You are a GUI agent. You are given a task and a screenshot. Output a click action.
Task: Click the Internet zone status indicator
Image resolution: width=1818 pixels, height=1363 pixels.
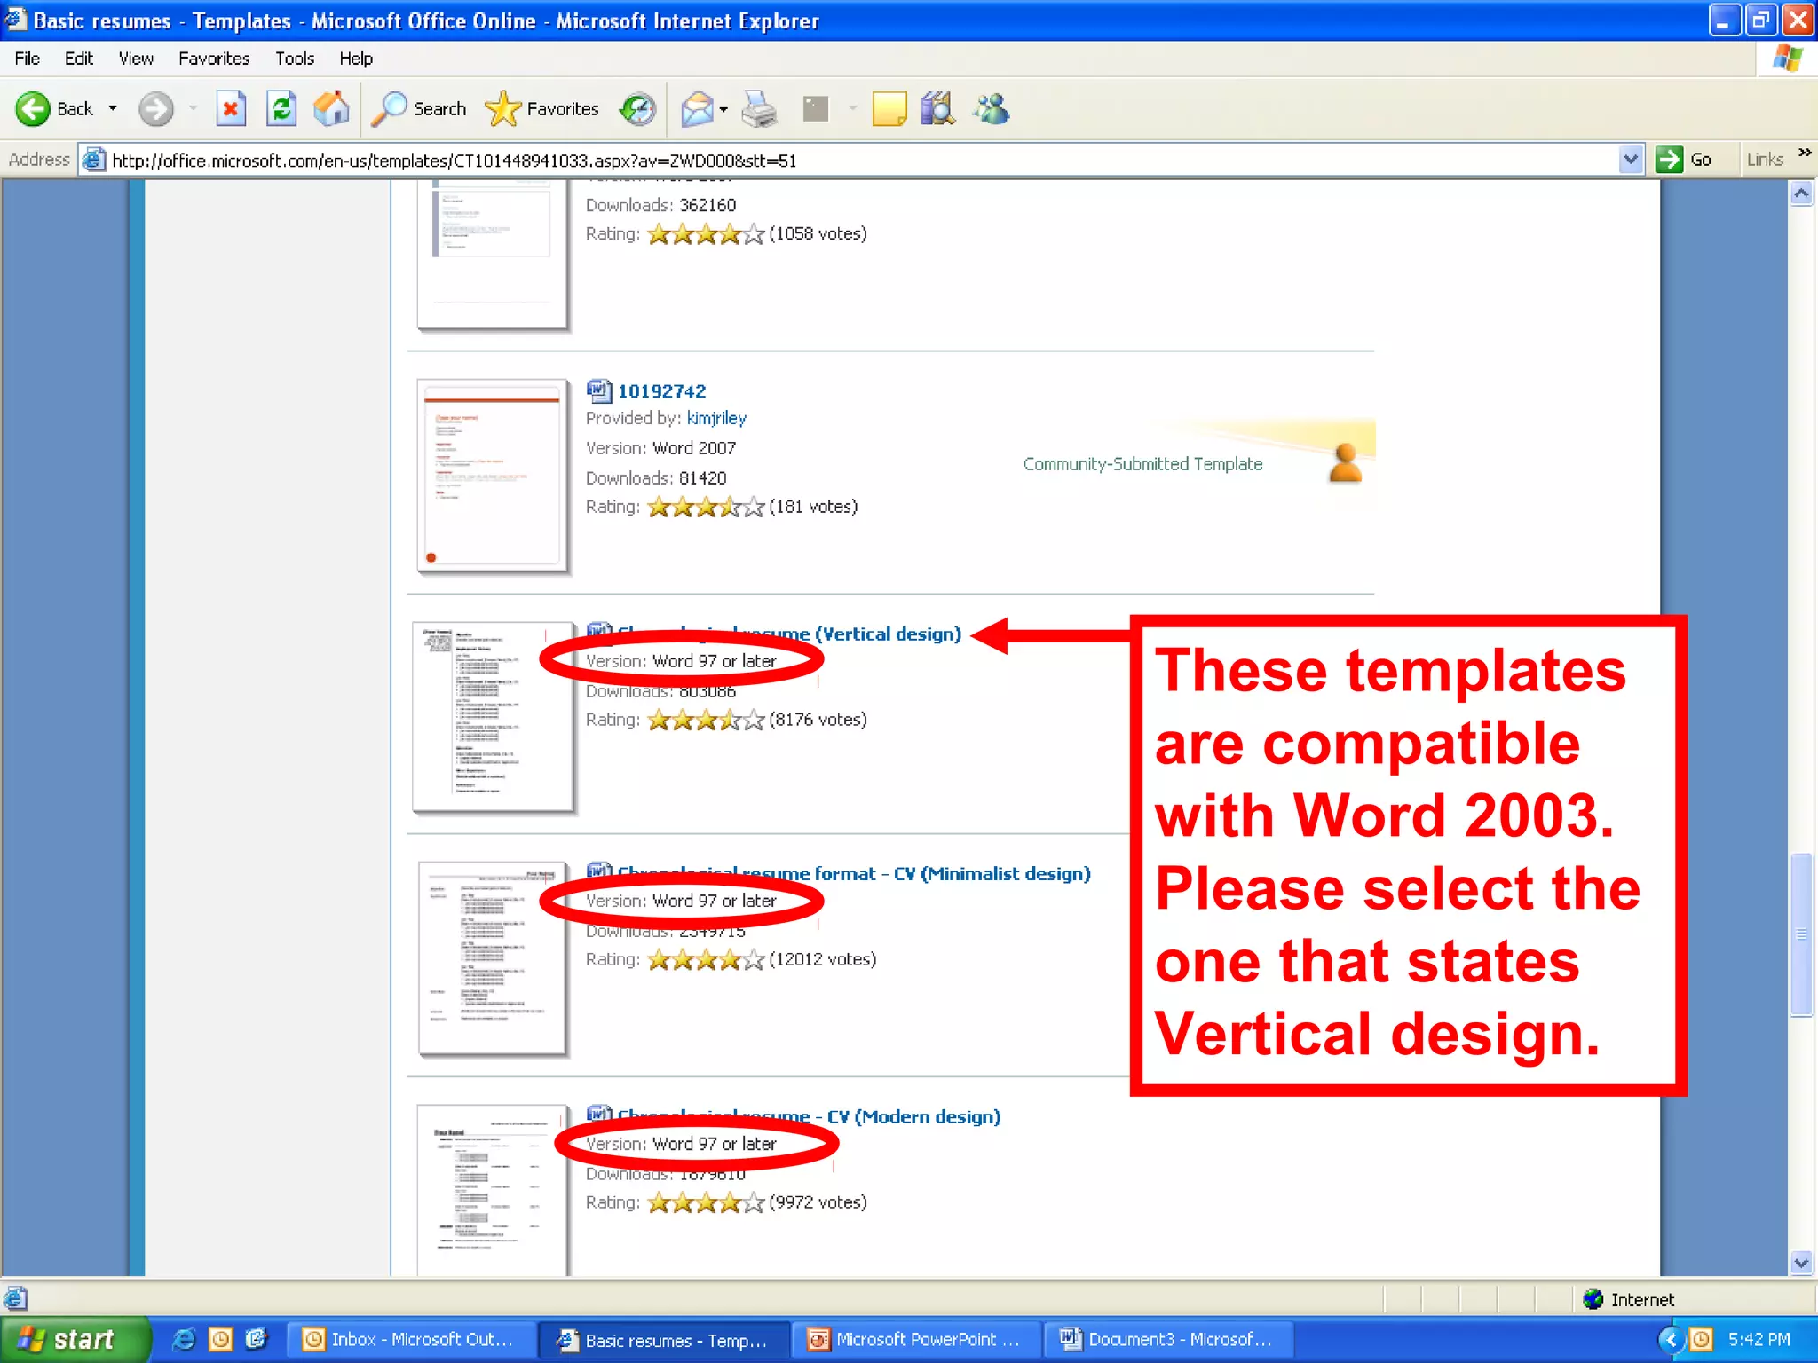click(1629, 1300)
